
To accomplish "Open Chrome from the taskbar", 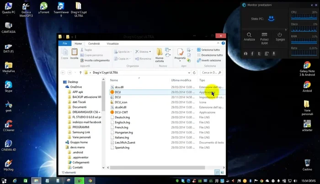I will 90,180.
